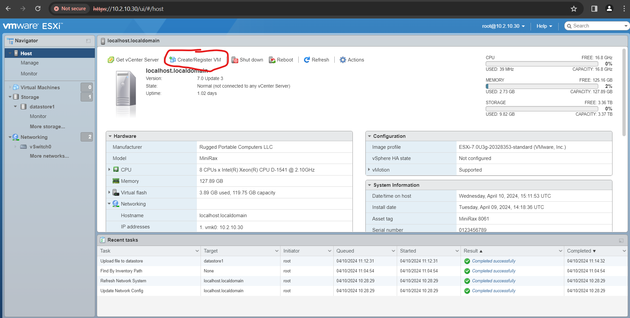Click the CPU usage progress bar
The image size is (630, 318).
(542, 64)
